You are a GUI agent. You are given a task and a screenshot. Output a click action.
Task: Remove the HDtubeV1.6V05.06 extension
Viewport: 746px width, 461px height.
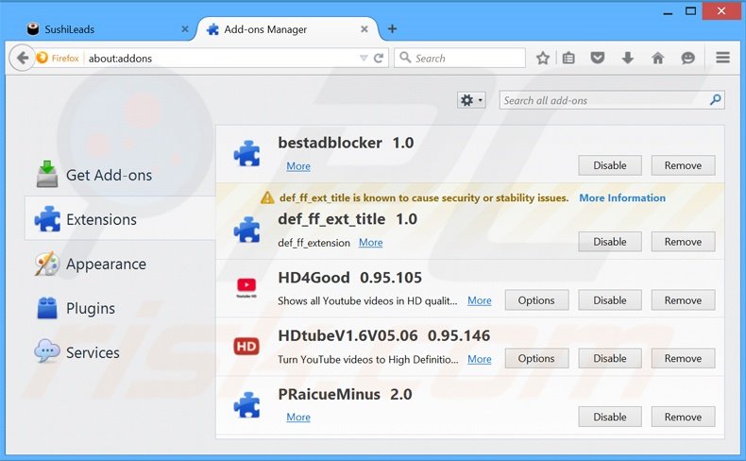[683, 358]
